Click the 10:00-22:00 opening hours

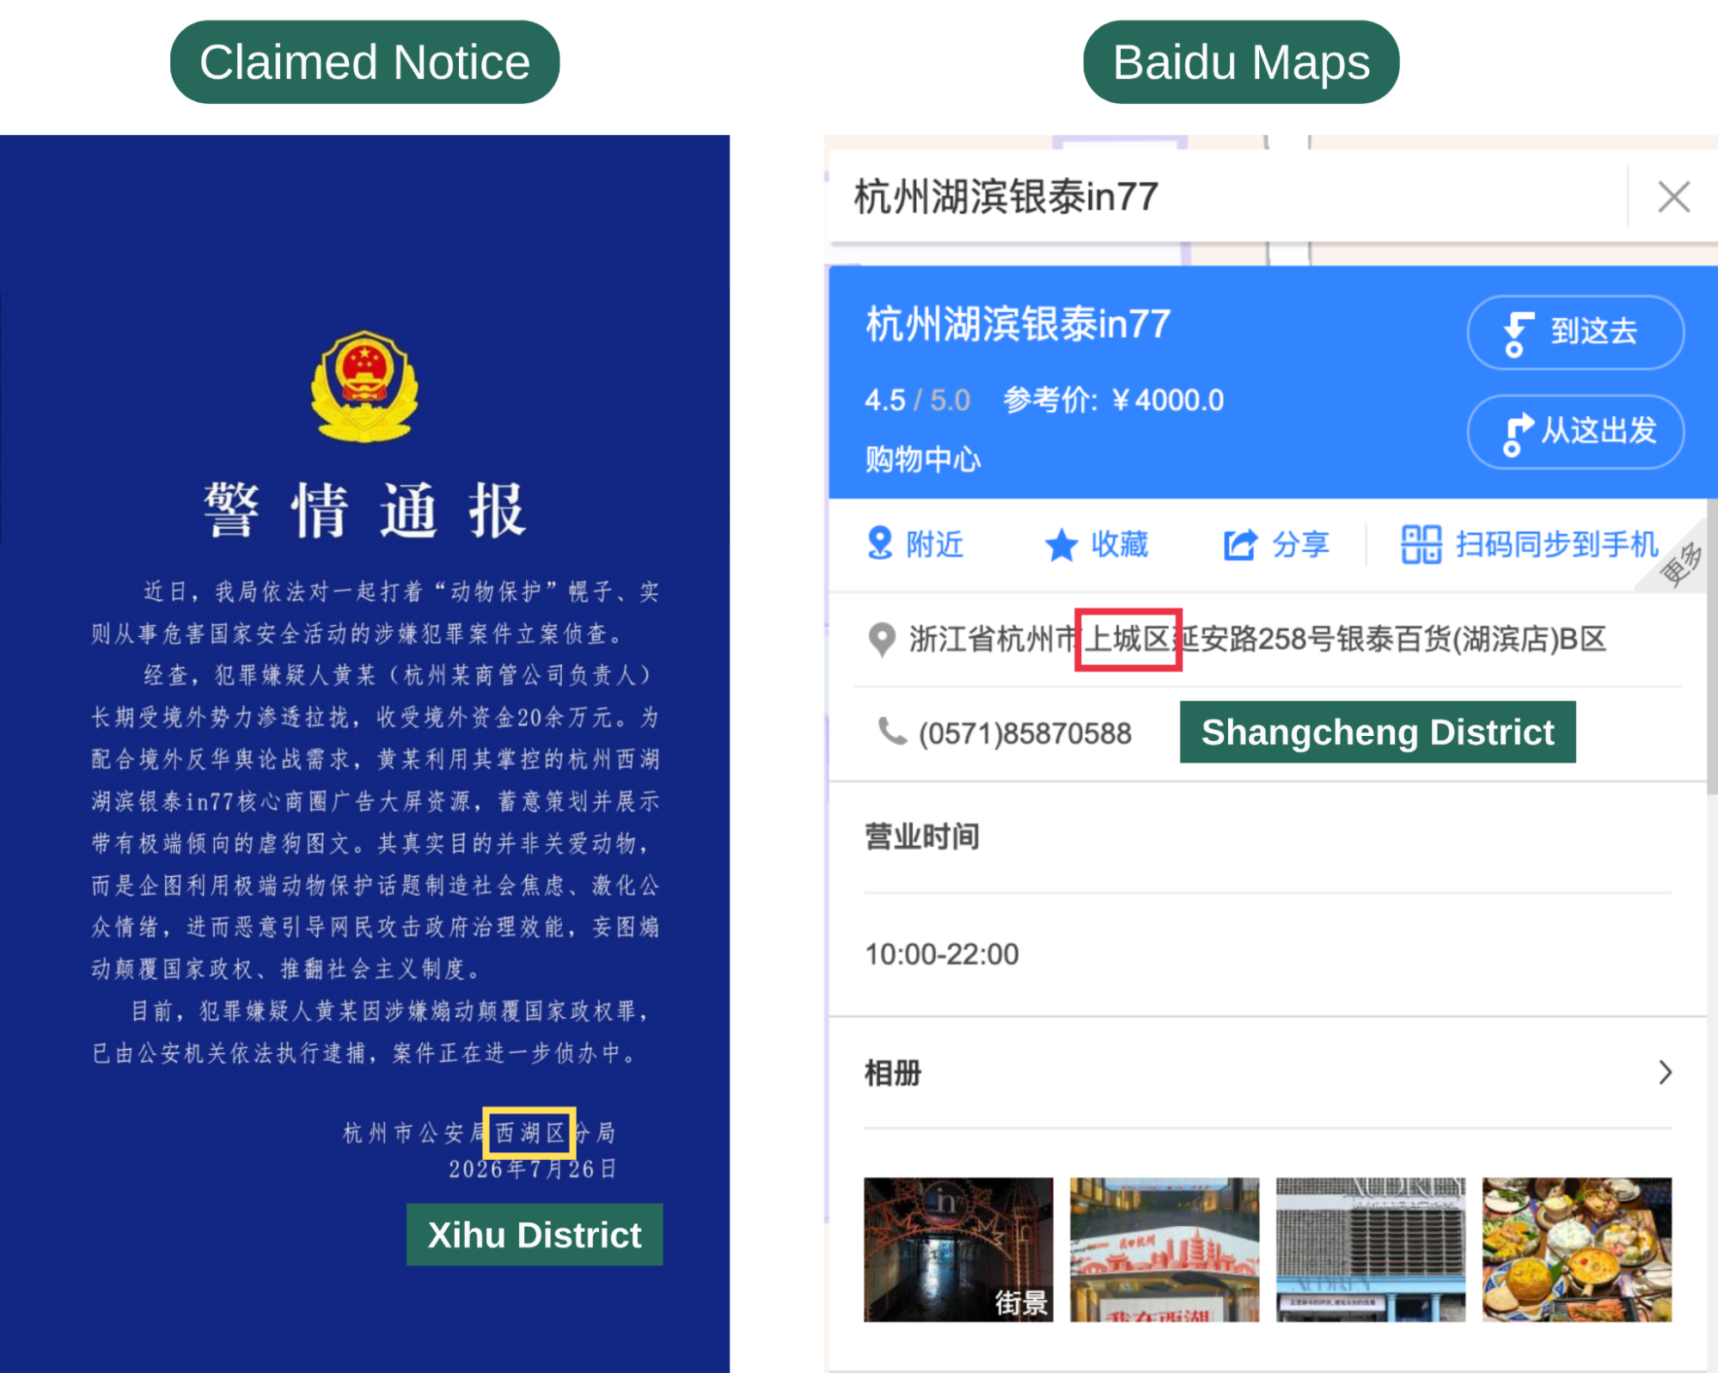point(942,954)
